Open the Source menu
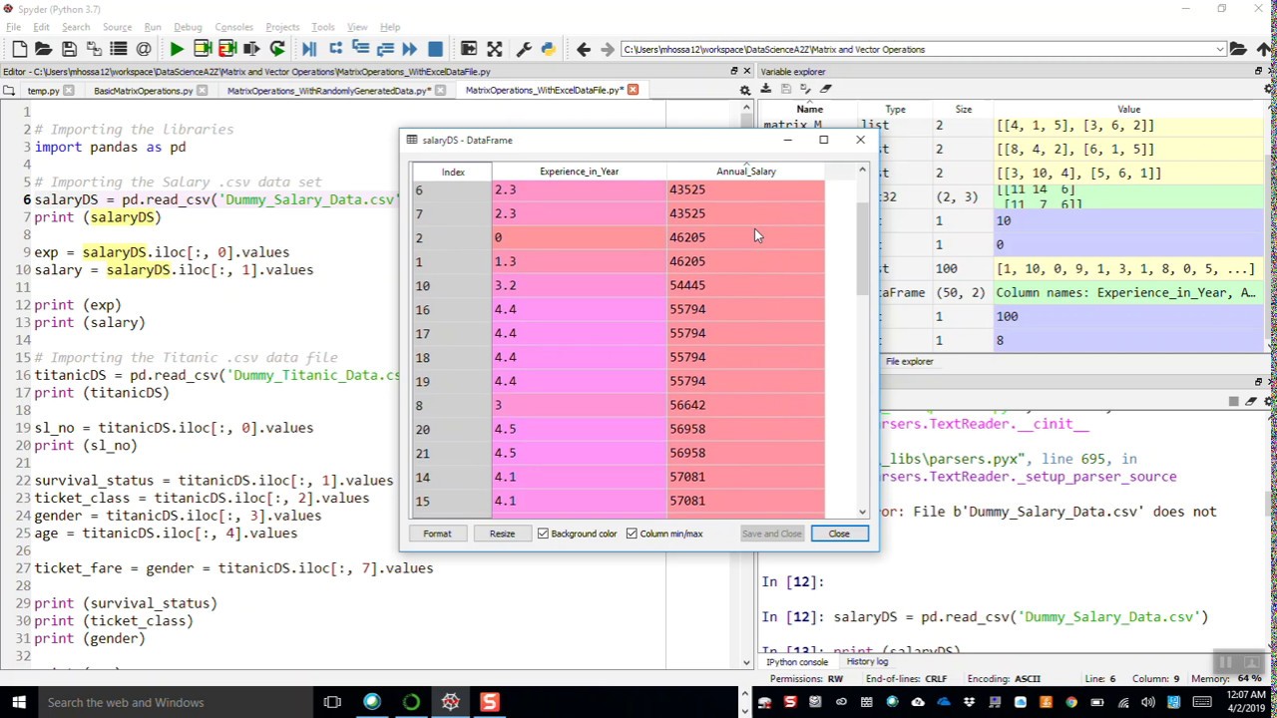 [117, 27]
